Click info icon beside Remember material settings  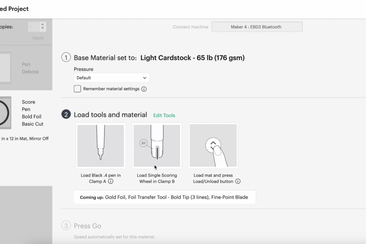pos(144,89)
